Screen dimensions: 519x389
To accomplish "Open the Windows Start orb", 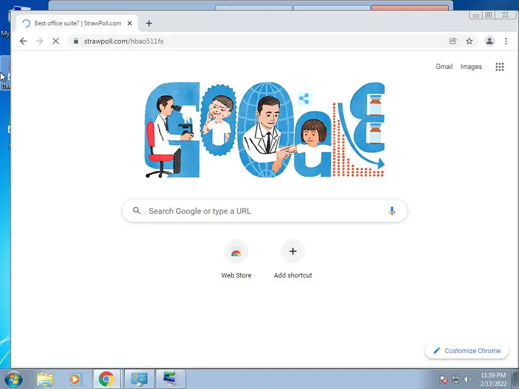I will [x=14, y=379].
